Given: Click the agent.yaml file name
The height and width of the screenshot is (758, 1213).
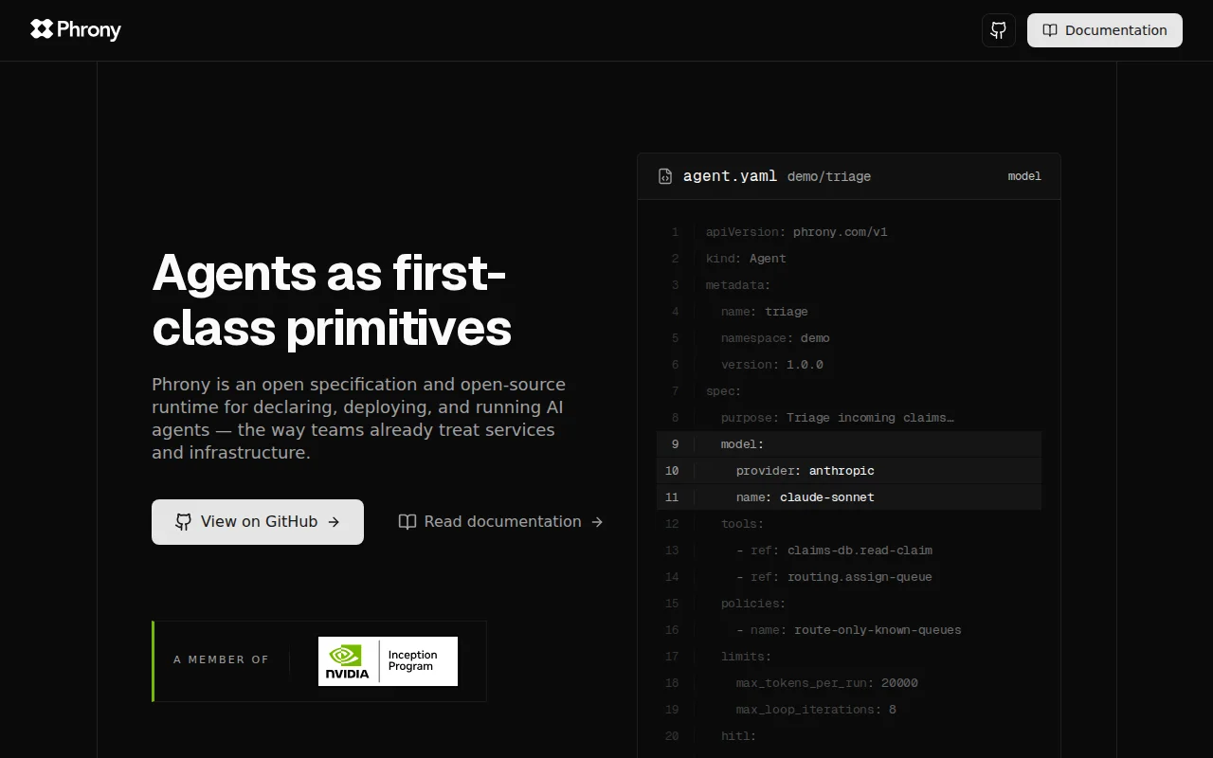Looking at the screenshot, I should [x=730, y=176].
